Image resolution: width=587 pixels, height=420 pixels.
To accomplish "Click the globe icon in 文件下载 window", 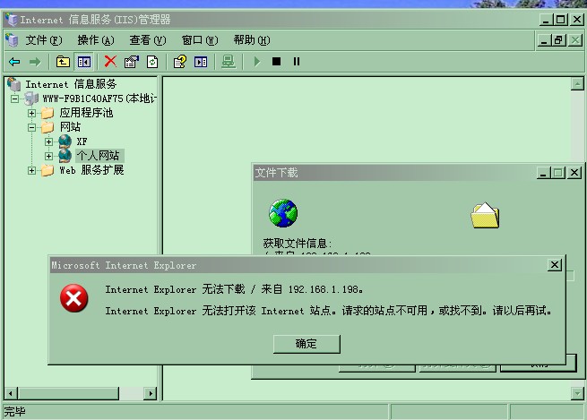I will tap(283, 213).
